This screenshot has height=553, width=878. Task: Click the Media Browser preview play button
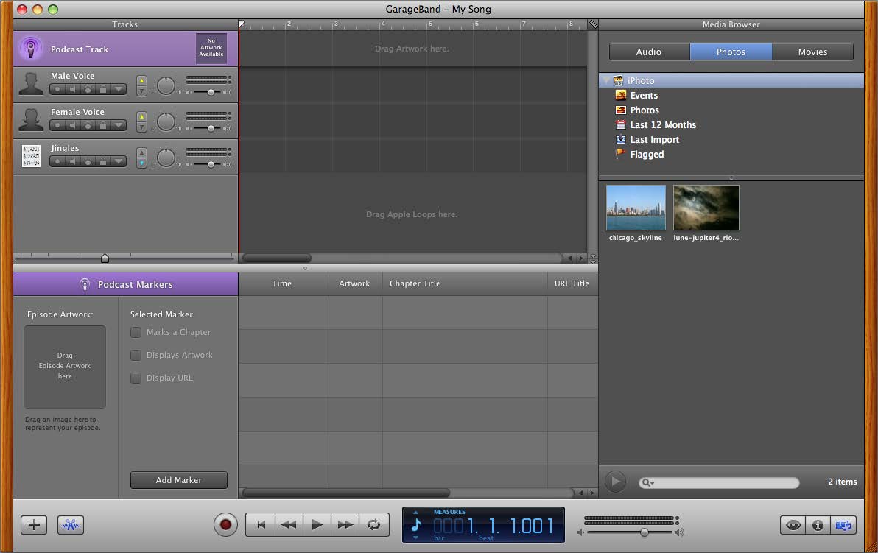[615, 482]
